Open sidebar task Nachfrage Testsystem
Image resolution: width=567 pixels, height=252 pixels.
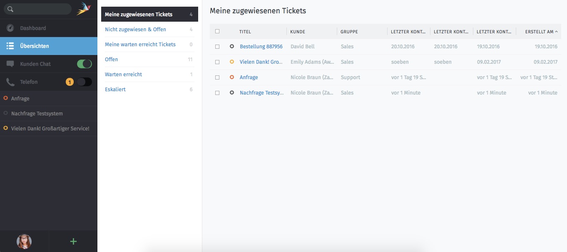[49, 113]
